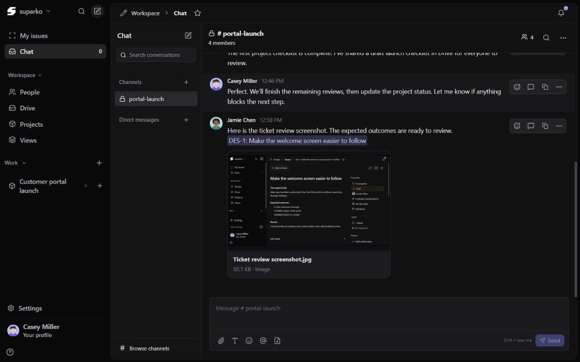The height and width of the screenshot is (362, 580).
Task: Add reaction to Casey Miller's message
Action: click(x=517, y=87)
